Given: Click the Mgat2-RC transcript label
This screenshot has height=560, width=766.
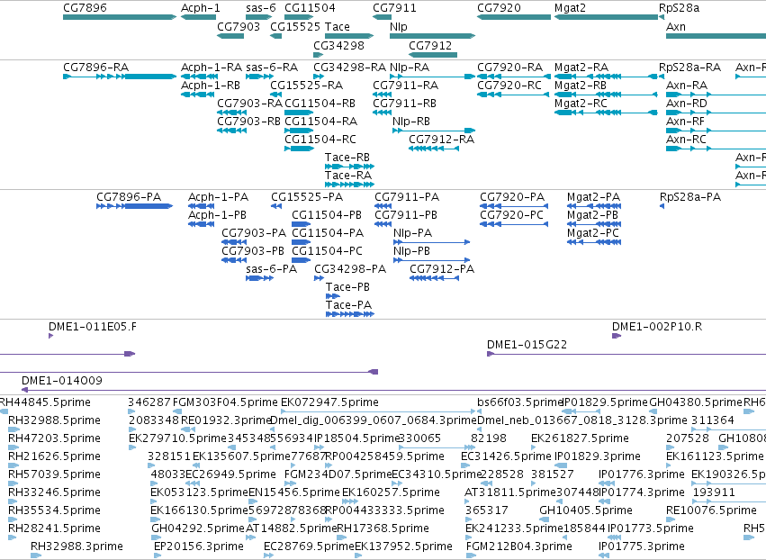Looking at the screenshot, I should pyautogui.click(x=581, y=104).
